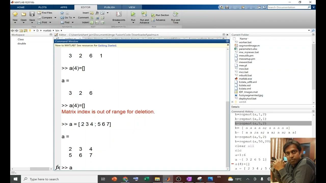Screen dimensions: 326x183
Task: Switch to the APPS tab
Action: (64, 7)
